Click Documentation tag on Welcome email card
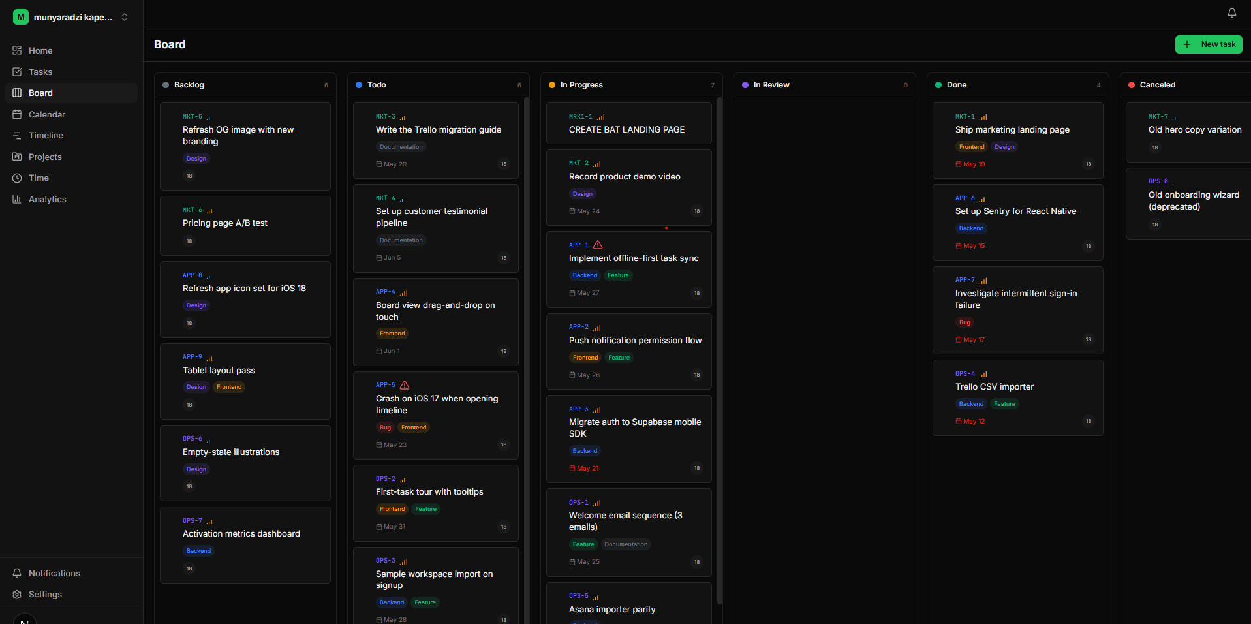Image resolution: width=1251 pixels, height=624 pixels. pos(626,544)
